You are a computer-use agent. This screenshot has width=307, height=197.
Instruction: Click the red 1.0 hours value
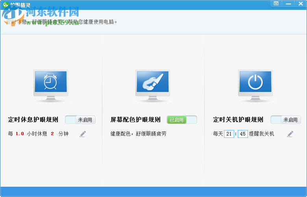tap(20, 134)
